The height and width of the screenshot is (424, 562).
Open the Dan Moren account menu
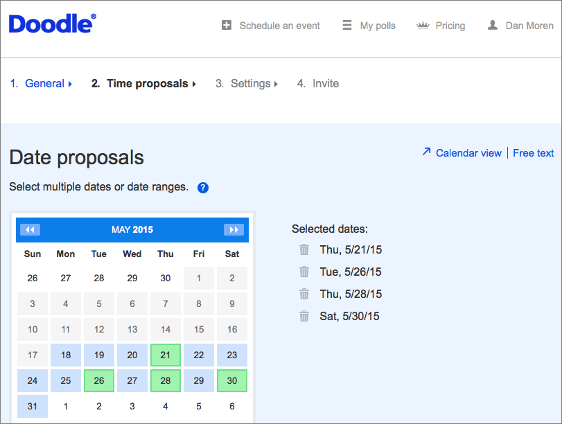[x=520, y=26]
